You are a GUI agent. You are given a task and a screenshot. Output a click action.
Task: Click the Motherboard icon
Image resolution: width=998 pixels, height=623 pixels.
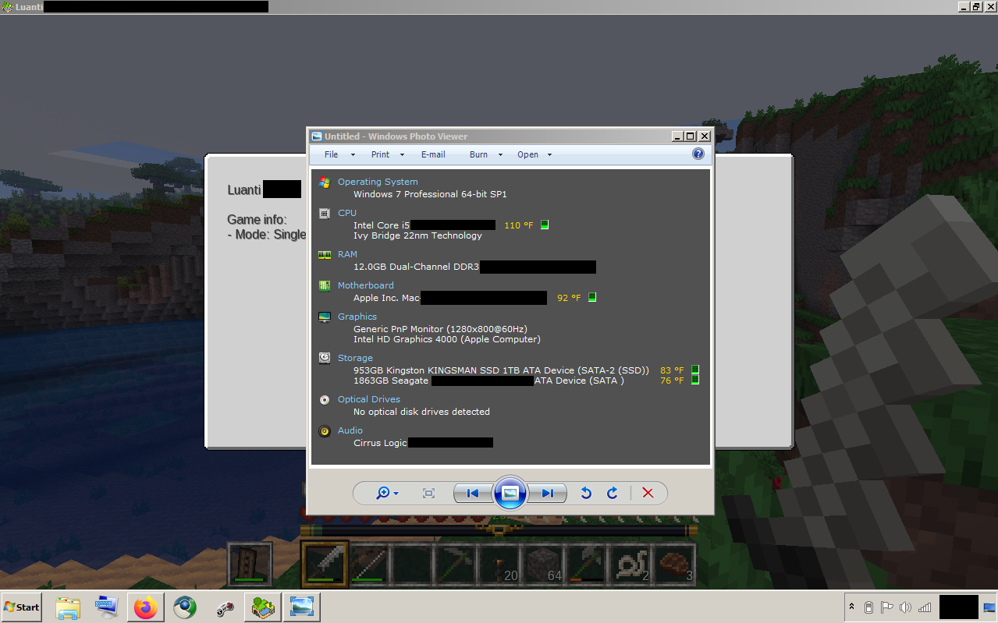325,285
